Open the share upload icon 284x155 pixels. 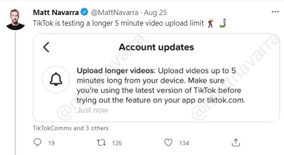tap(236, 143)
